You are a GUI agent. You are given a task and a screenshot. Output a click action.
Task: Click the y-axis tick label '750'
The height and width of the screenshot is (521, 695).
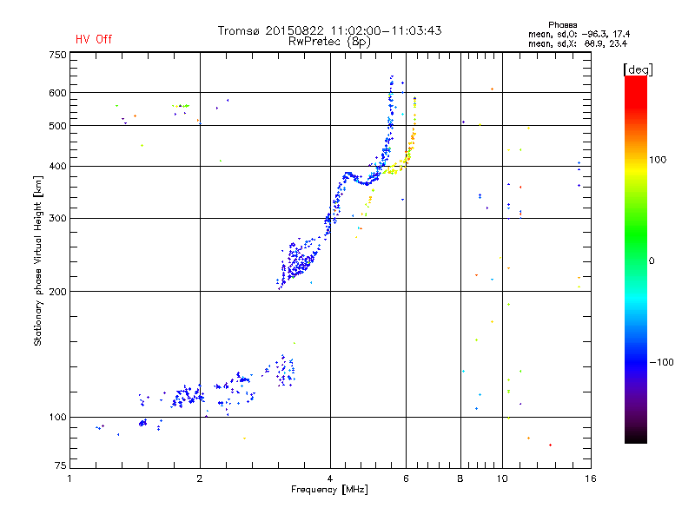[x=57, y=55]
